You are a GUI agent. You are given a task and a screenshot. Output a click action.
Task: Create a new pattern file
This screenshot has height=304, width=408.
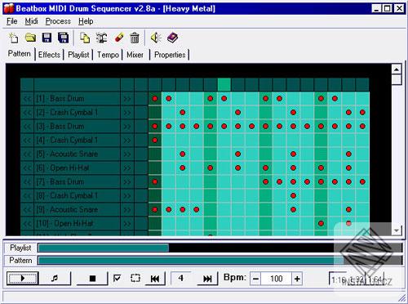coord(13,38)
